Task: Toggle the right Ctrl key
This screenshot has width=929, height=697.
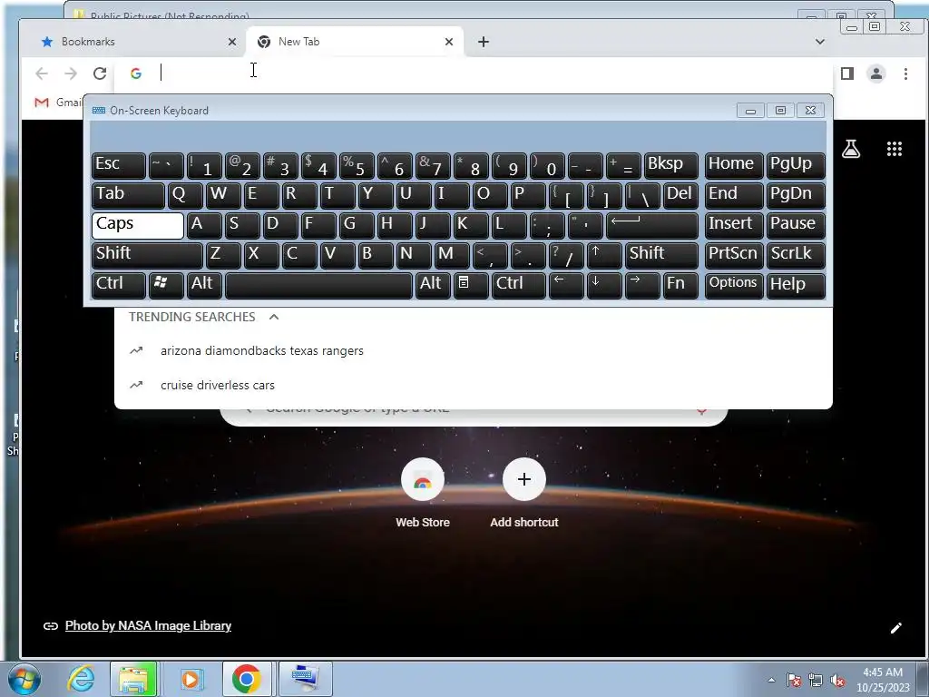Action: click(x=518, y=285)
